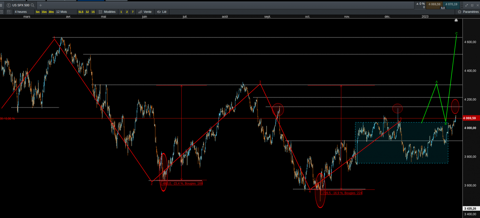Open the Modèles templates dropdown
Image resolution: width=480 pixels, height=218 pixels.
[107, 12]
